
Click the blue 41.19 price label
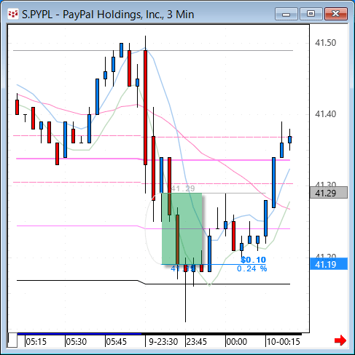click(329, 264)
